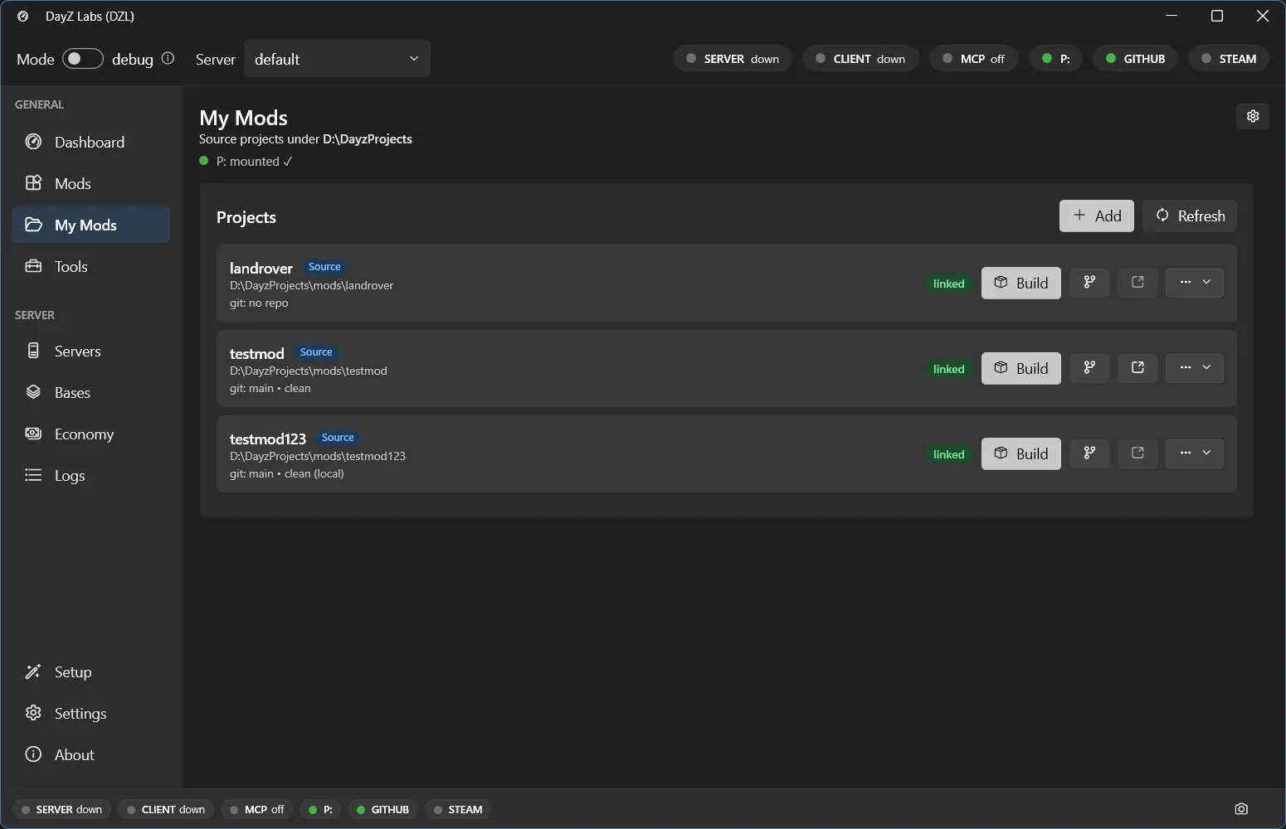Click the debug mode info icon

coord(168,59)
